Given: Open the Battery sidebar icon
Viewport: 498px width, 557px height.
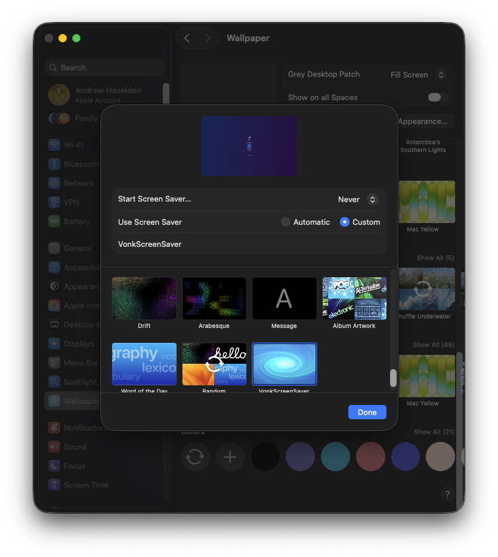Looking at the screenshot, I should click(x=54, y=221).
